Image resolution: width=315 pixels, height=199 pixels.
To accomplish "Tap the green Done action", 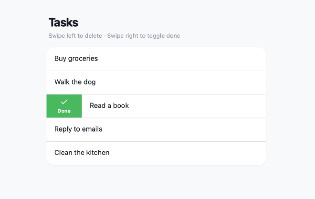I will tap(64, 106).
